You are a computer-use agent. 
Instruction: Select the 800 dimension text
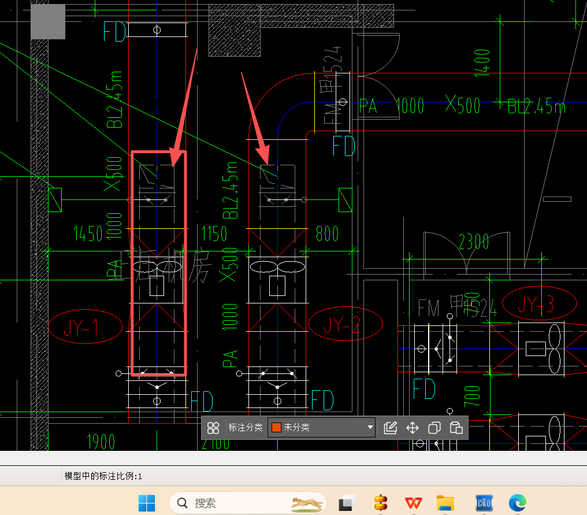pos(327,234)
